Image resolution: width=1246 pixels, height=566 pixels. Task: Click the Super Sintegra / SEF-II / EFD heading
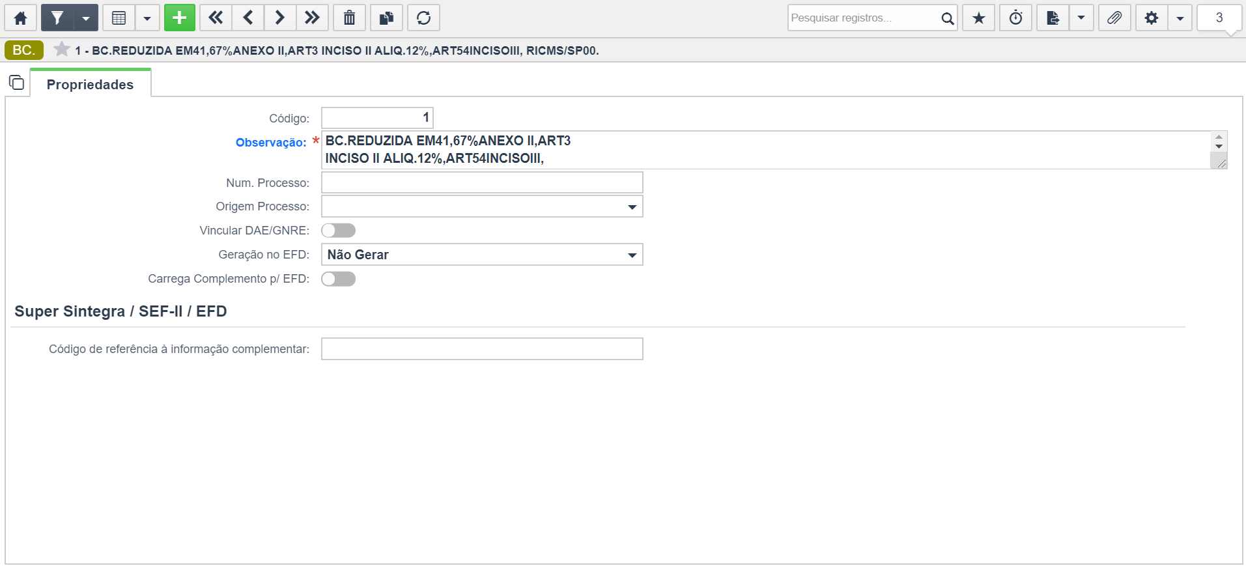pyautogui.click(x=120, y=311)
